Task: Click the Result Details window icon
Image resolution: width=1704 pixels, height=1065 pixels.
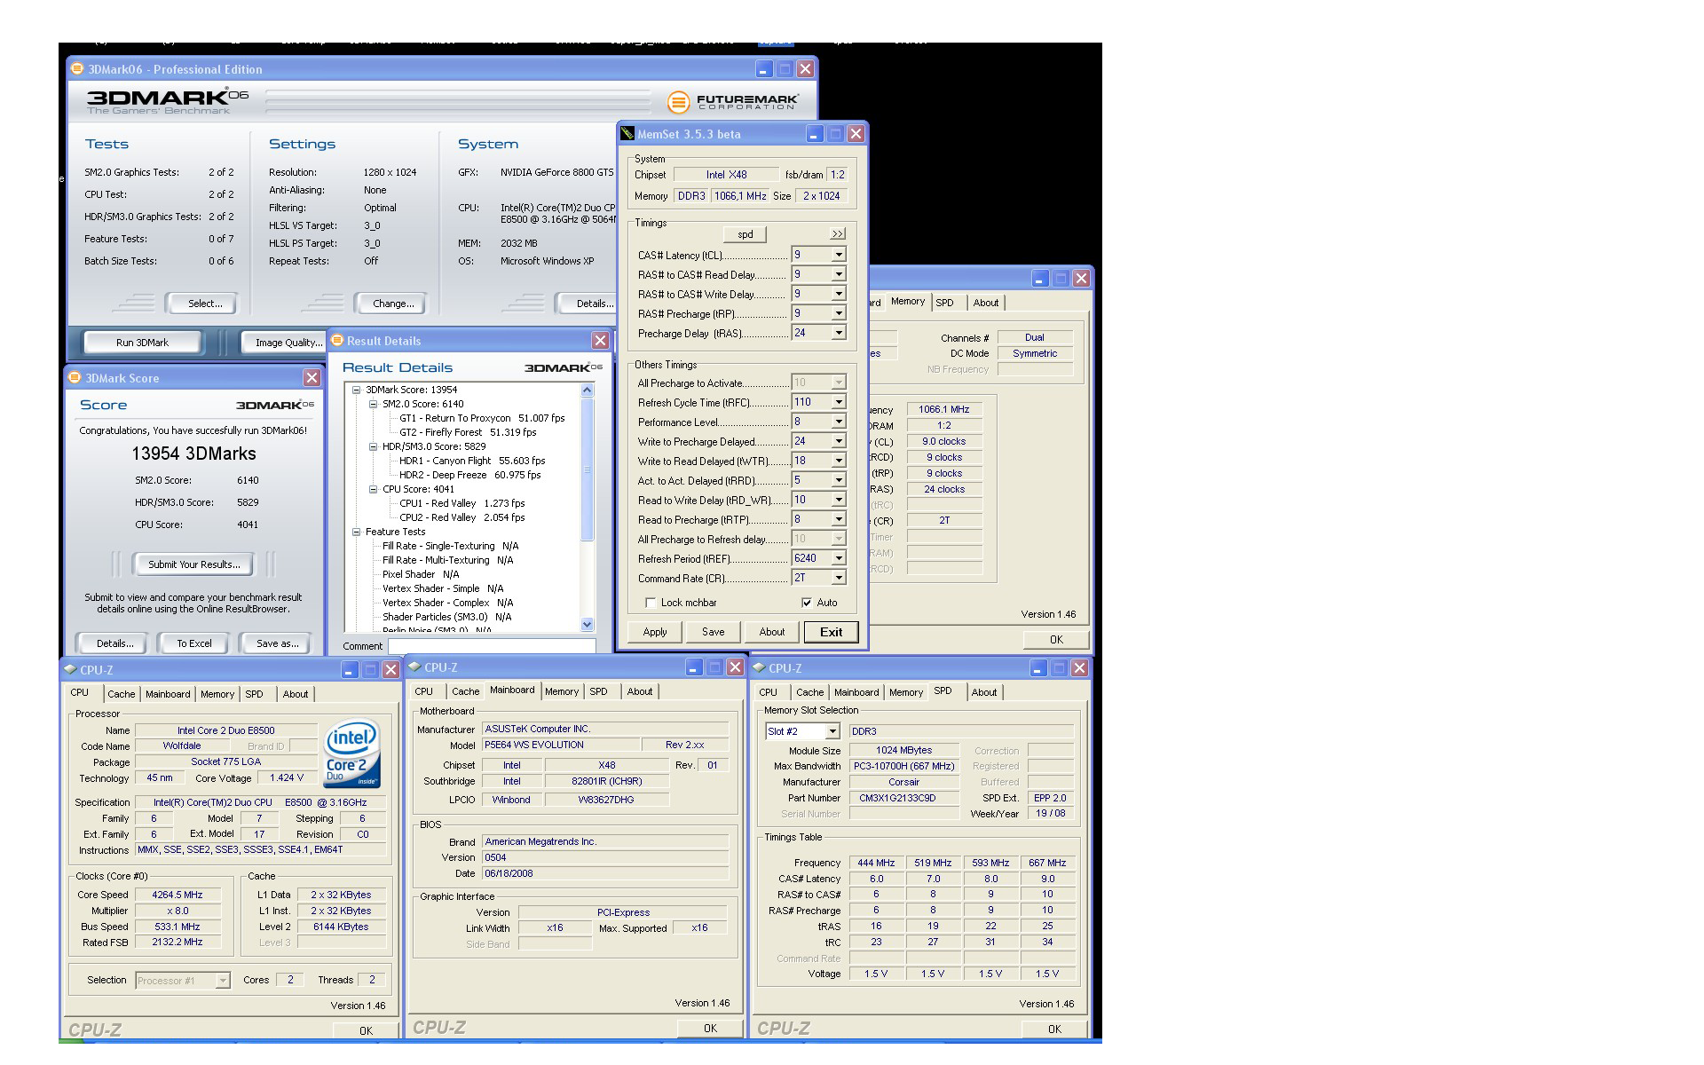Action: tap(338, 340)
